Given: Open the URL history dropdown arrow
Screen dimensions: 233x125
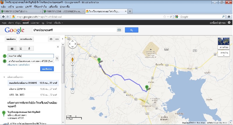Looking at the screenshot, I should coord(168,17).
